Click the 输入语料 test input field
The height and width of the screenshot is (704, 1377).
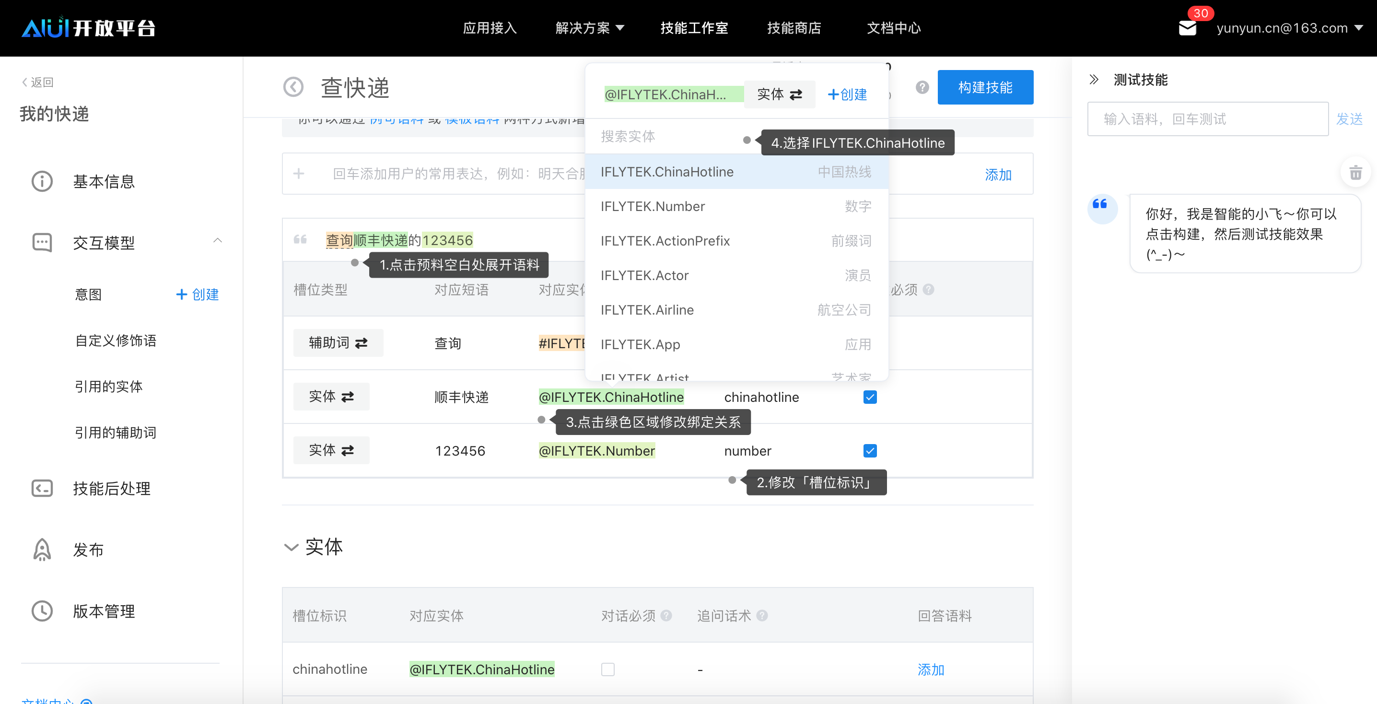[1208, 119]
